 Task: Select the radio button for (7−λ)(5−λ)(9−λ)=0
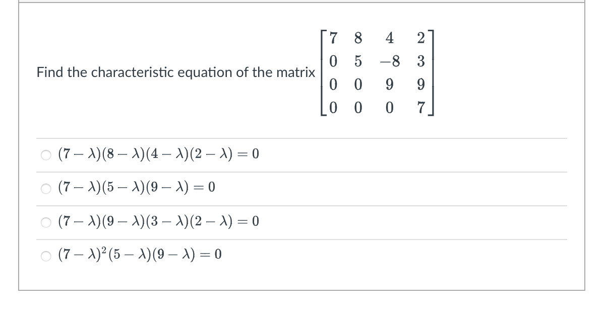coord(45,188)
